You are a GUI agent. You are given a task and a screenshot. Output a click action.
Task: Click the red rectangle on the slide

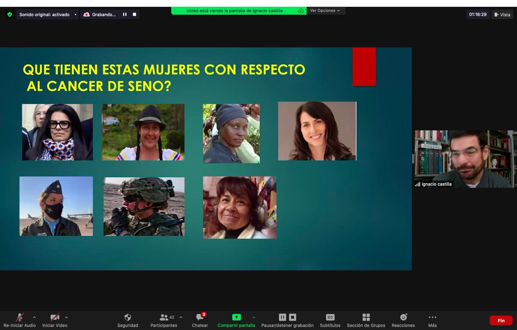tap(364, 67)
